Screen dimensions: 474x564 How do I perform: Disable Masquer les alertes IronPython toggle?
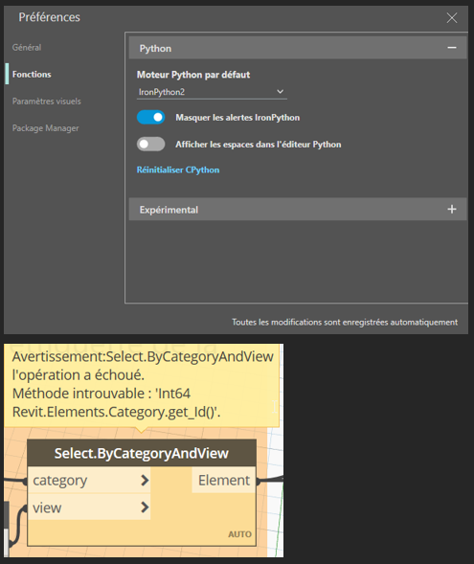pyautogui.click(x=150, y=117)
